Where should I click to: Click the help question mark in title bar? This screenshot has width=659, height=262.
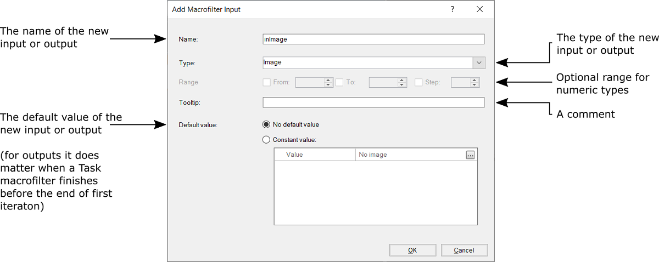pyautogui.click(x=453, y=9)
